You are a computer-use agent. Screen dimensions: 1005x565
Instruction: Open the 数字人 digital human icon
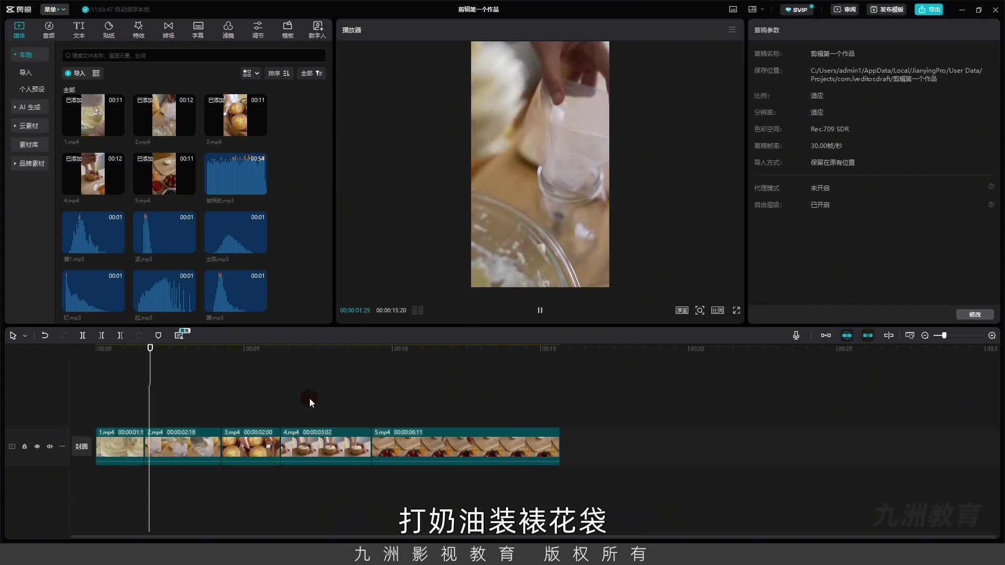point(317,30)
